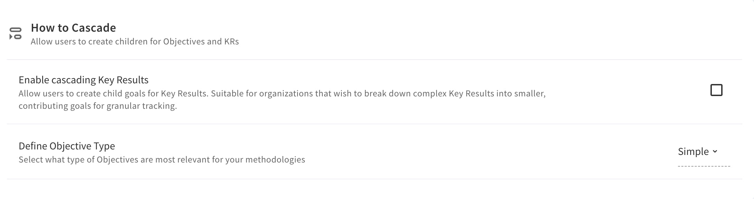Click the subtitle about children for Objectives and KRs

click(x=134, y=42)
